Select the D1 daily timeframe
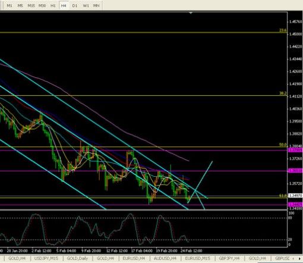 tap(75, 6)
